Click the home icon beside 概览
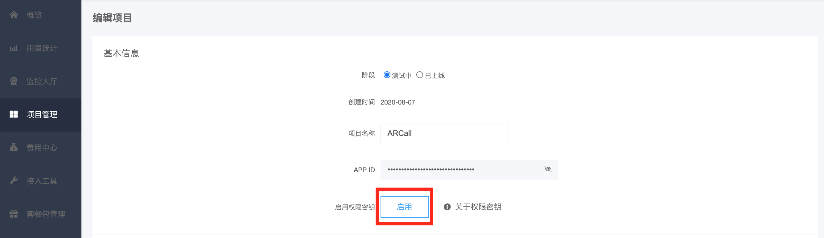The width and height of the screenshot is (824, 238). (x=14, y=15)
